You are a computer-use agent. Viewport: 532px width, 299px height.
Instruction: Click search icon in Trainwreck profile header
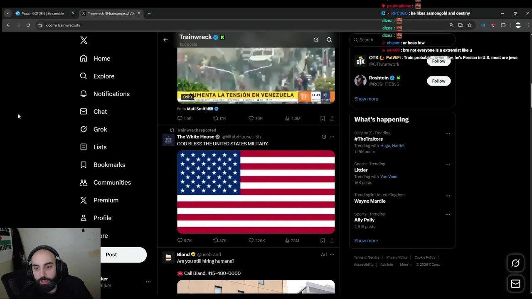pyautogui.click(x=329, y=40)
